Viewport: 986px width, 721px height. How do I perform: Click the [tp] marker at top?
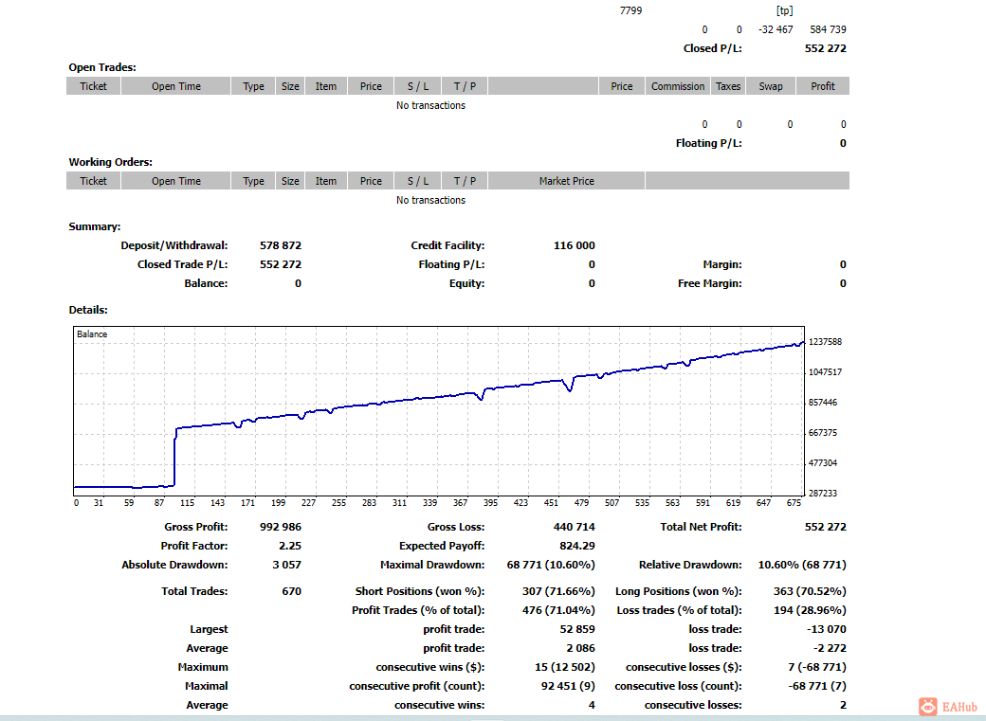click(x=784, y=10)
